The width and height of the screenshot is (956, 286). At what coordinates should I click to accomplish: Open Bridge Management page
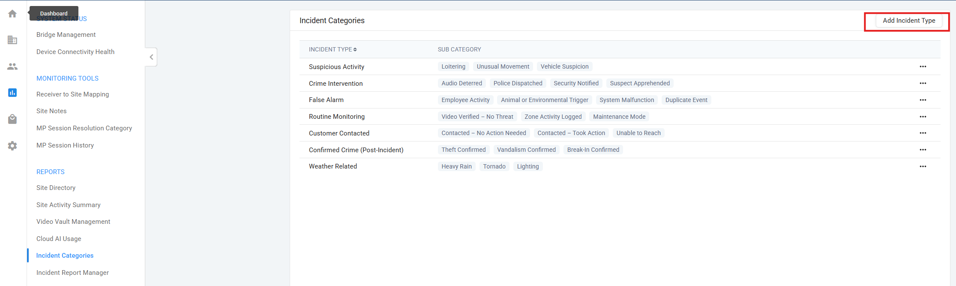tap(66, 35)
